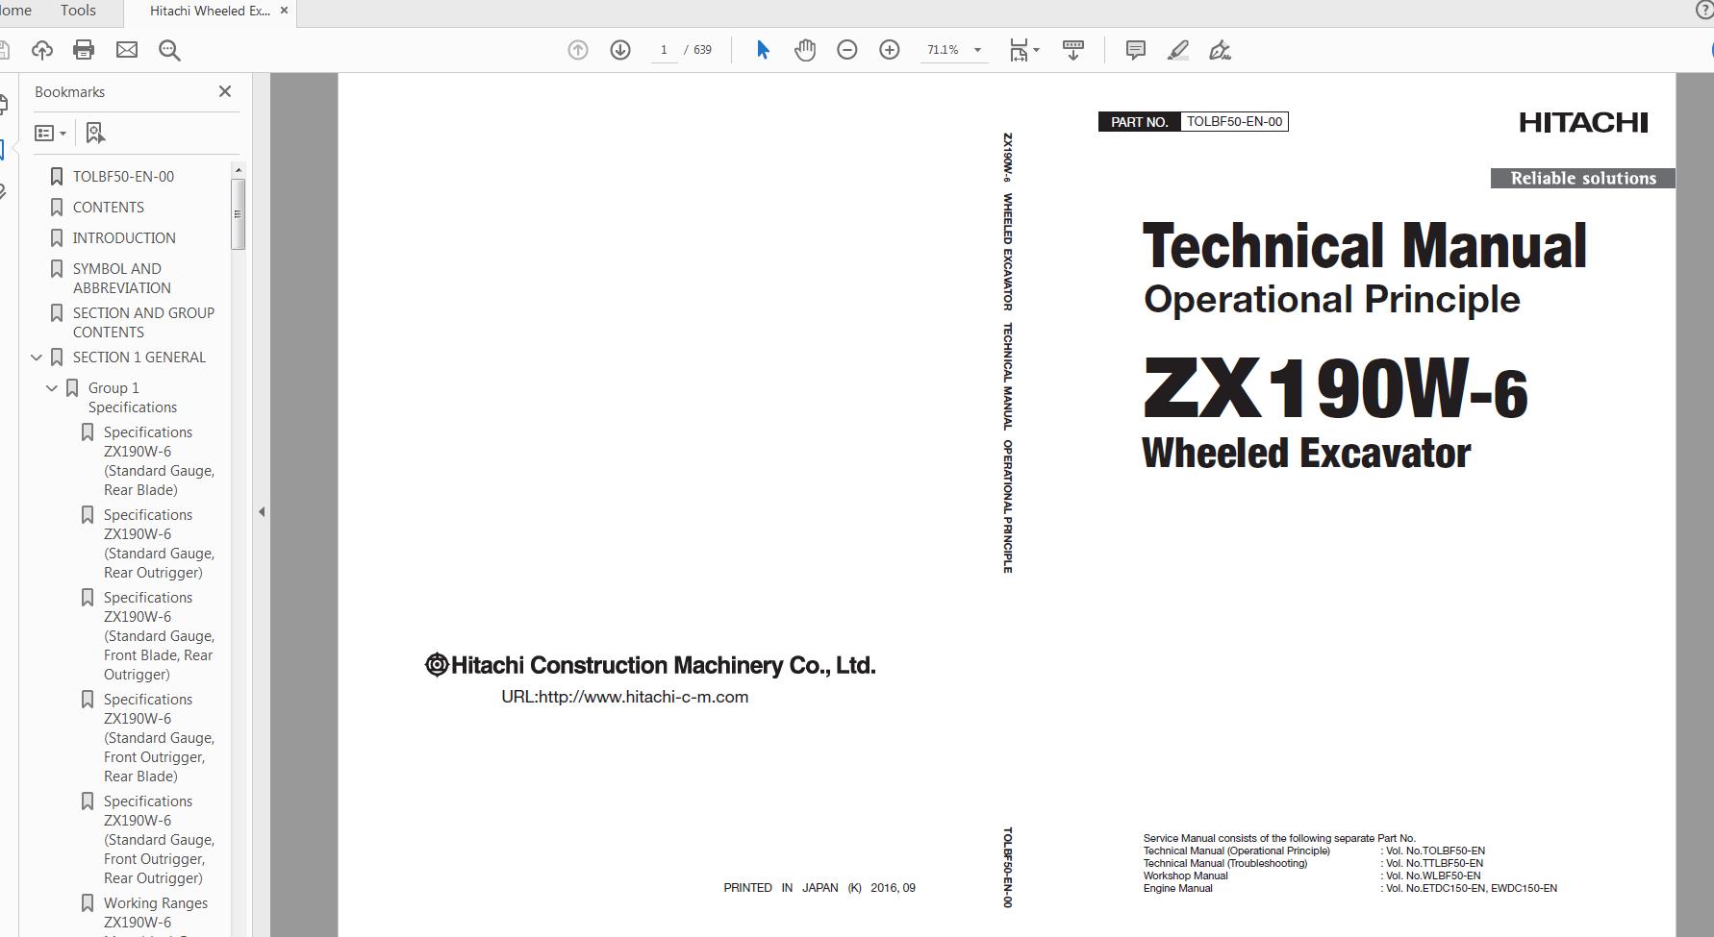Click the Technical Manual heading
Screen dimensions: 1714x937
(1364, 246)
